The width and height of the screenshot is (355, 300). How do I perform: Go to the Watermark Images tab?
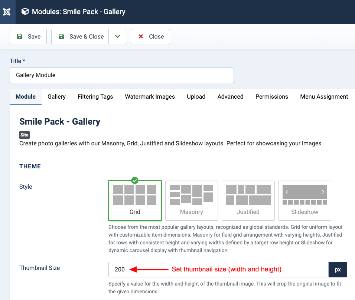click(x=150, y=96)
